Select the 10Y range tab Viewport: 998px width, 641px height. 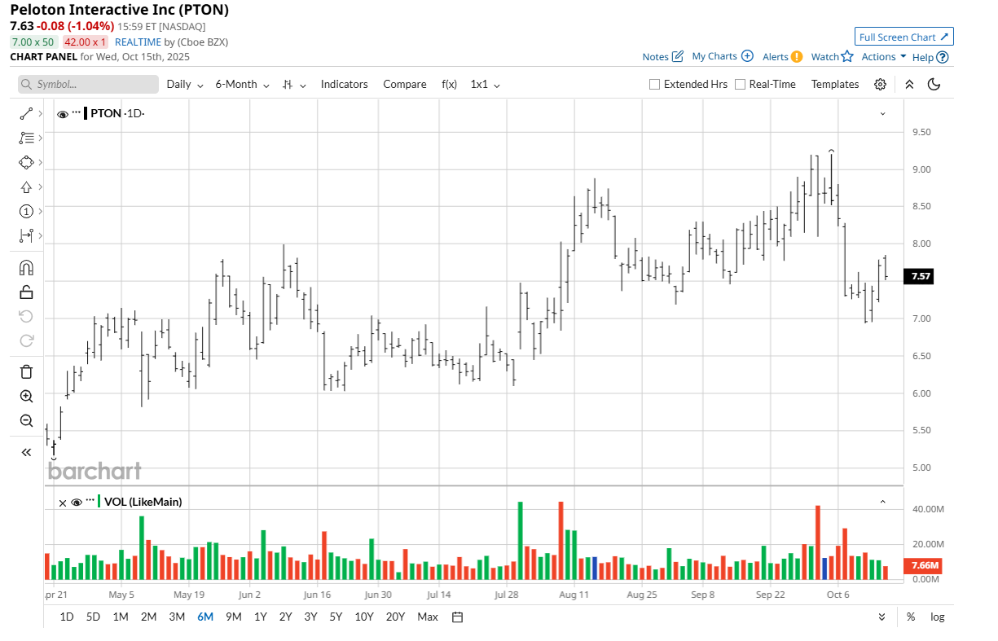pos(364,617)
